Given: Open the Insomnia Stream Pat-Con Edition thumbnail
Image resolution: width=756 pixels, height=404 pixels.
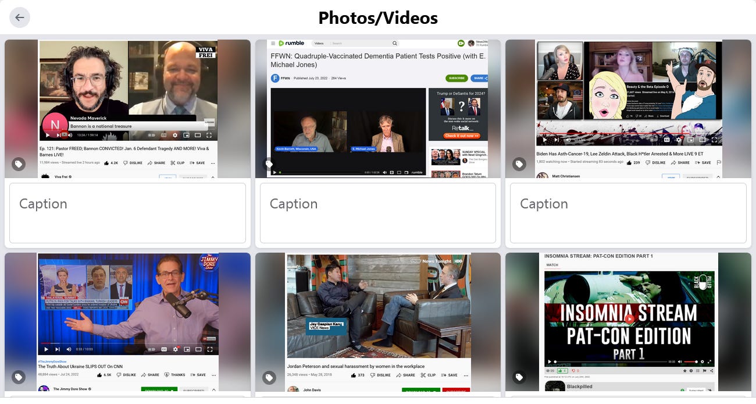Looking at the screenshot, I should point(628,322).
